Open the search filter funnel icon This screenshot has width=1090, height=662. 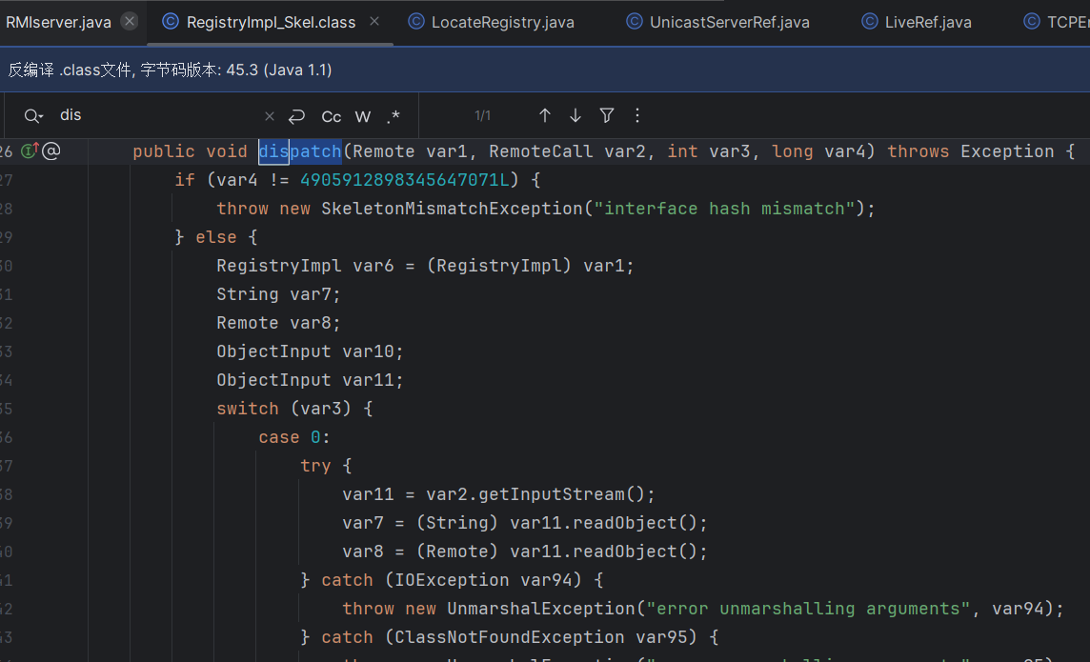pyautogui.click(x=607, y=114)
